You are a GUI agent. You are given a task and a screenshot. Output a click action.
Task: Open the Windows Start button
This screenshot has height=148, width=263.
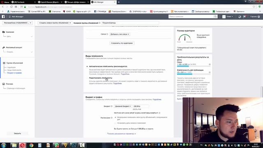click(x=4, y=145)
